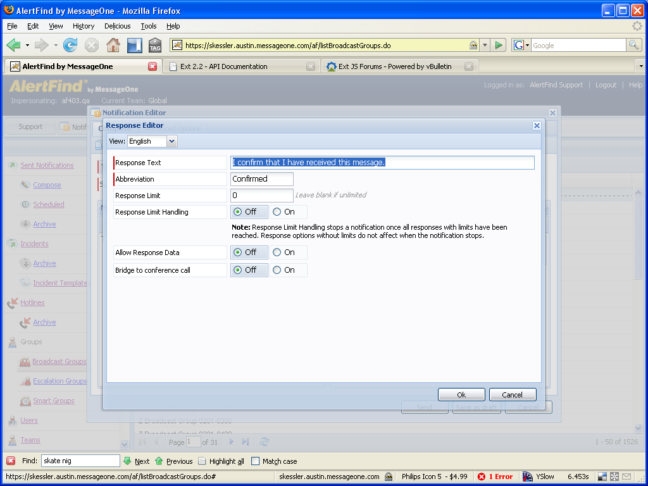The width and height of the screenshot is (648, 486).
Task: Open the Edit menu
Action: (33, 26)
